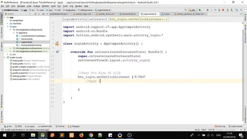247x139 pixels.
Task: Collapse the app module tree node
Action: tap(5, 17)
